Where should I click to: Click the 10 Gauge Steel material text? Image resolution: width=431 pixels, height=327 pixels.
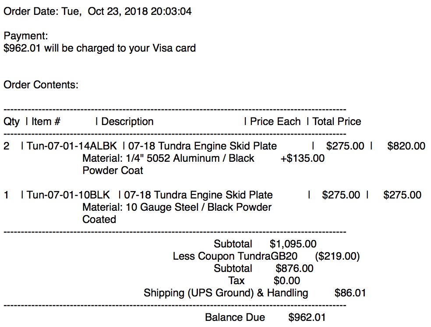tap(162, 207)
